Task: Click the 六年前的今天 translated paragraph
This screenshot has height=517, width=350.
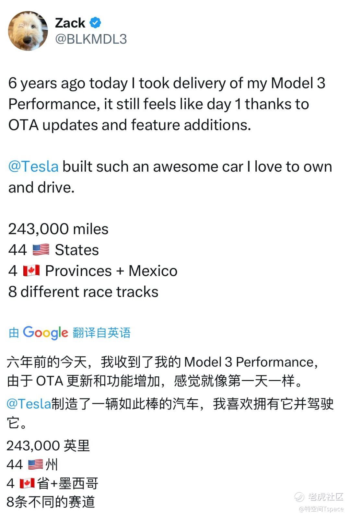Action: click(x=162, y=371)
